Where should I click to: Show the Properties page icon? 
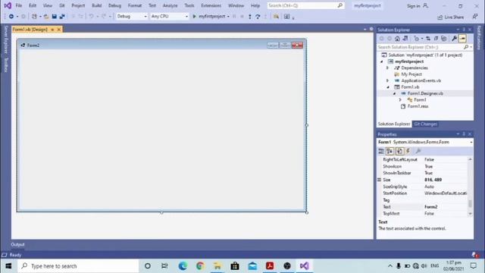[x=399, y=151]
